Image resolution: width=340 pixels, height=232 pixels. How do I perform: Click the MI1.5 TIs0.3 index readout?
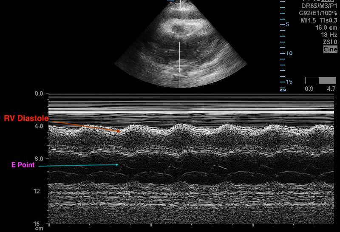pos(319,20)
